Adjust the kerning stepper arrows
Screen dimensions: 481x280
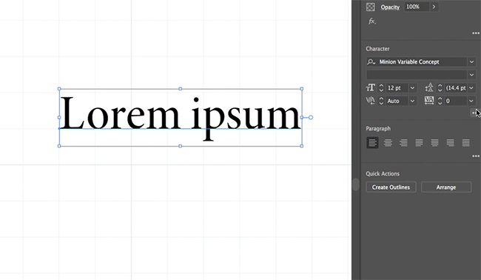click(381, 101)
